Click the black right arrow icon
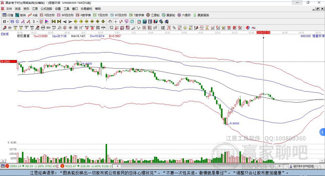325x176 pixels. point(70,22)
